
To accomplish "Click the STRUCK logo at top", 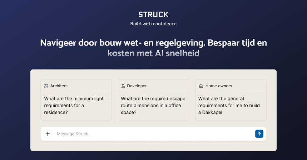I will [x=153, y=14].
